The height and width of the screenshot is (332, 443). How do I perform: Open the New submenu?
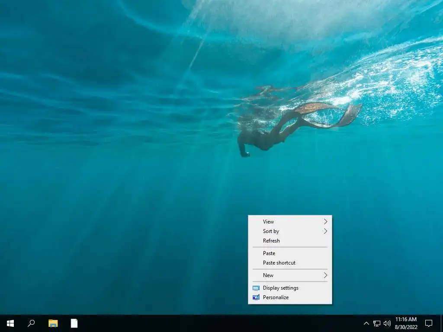coord(290,275)
